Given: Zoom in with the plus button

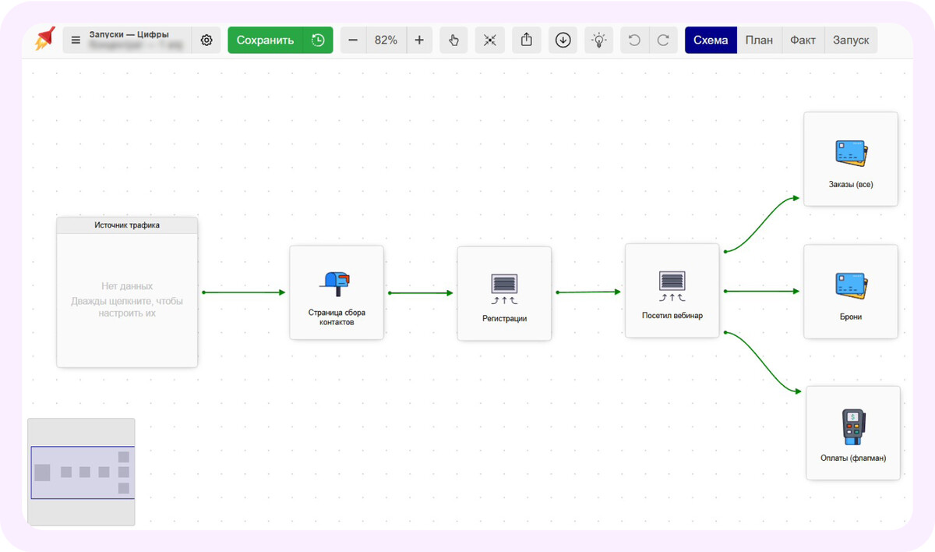Looking at the screenshot, I should pyautogui.click(x=419, y=41).
